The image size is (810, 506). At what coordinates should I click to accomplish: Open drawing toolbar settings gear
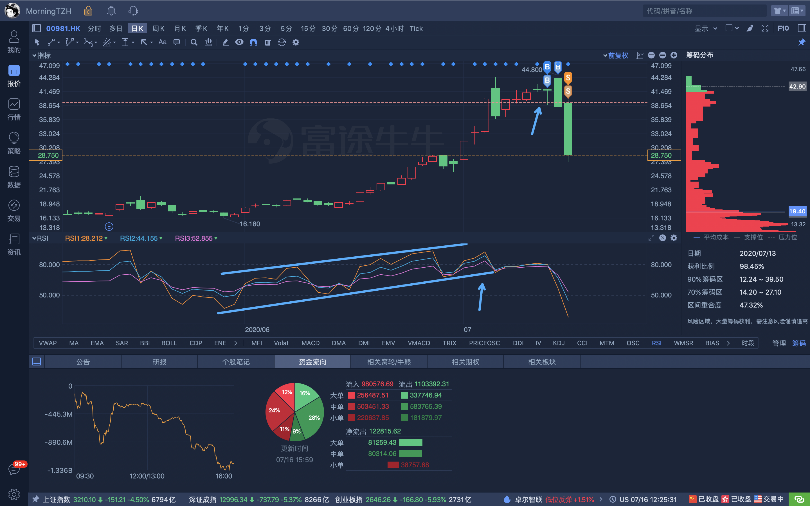point(296,42)
